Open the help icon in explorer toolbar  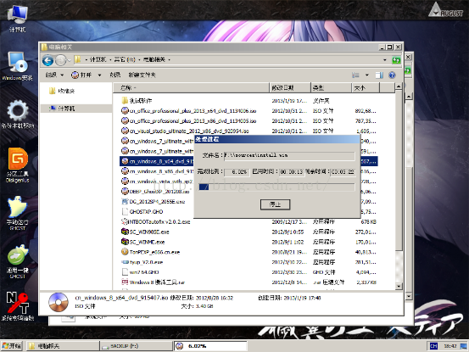click(x=392, y=75)
